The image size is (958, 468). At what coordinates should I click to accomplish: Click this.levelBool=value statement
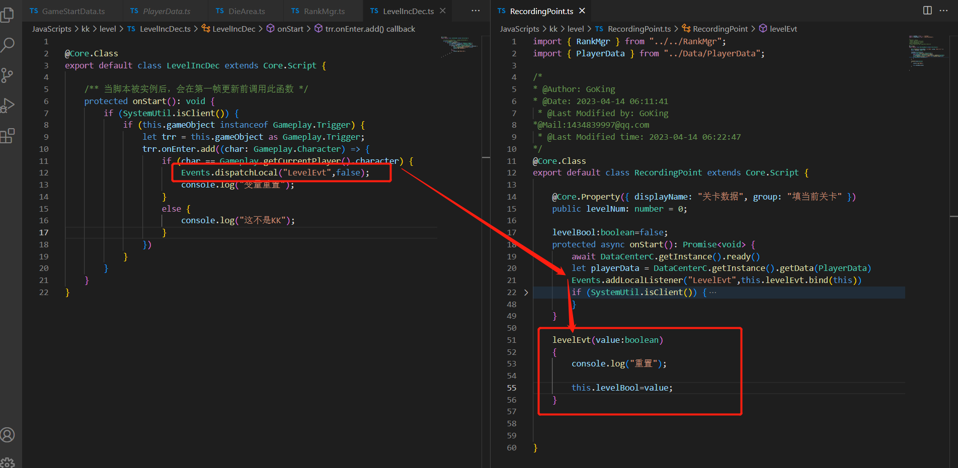[x=622, y=388]
